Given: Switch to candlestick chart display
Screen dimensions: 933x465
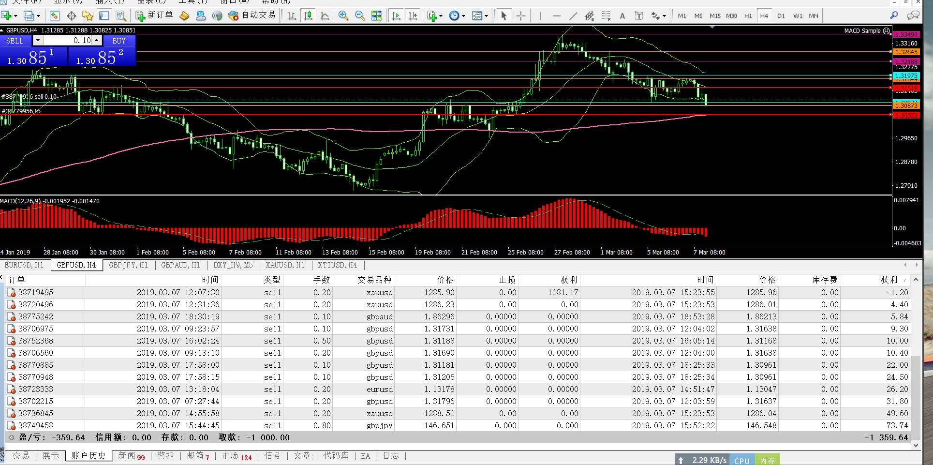Looking at the screenshot, I should tap(308, 16).
